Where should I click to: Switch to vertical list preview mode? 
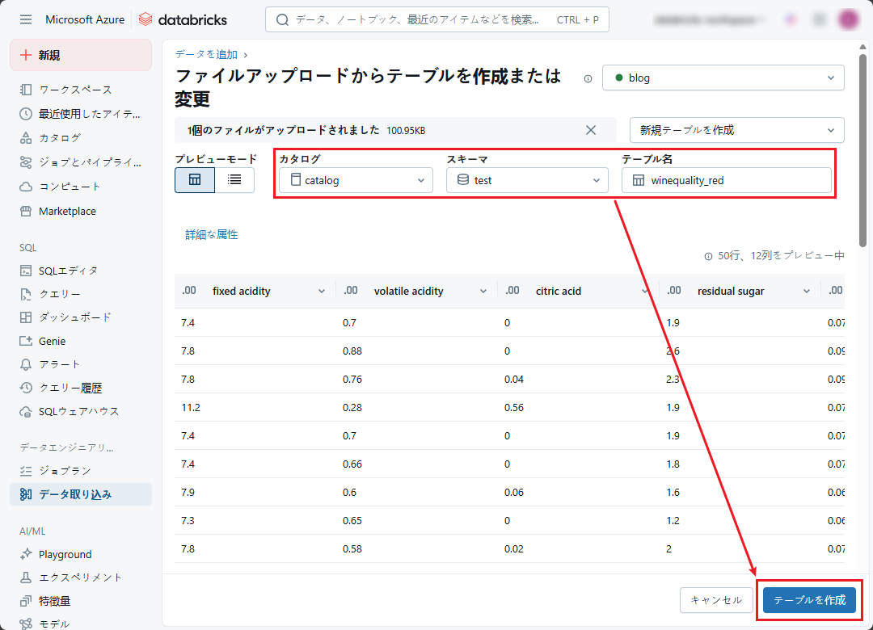tap(234, 180)
